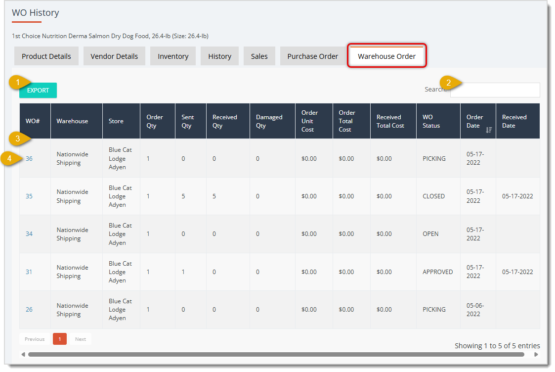Sort by Received Total Cost header
This screenshot has width=555, height=372.
[393, 121]
